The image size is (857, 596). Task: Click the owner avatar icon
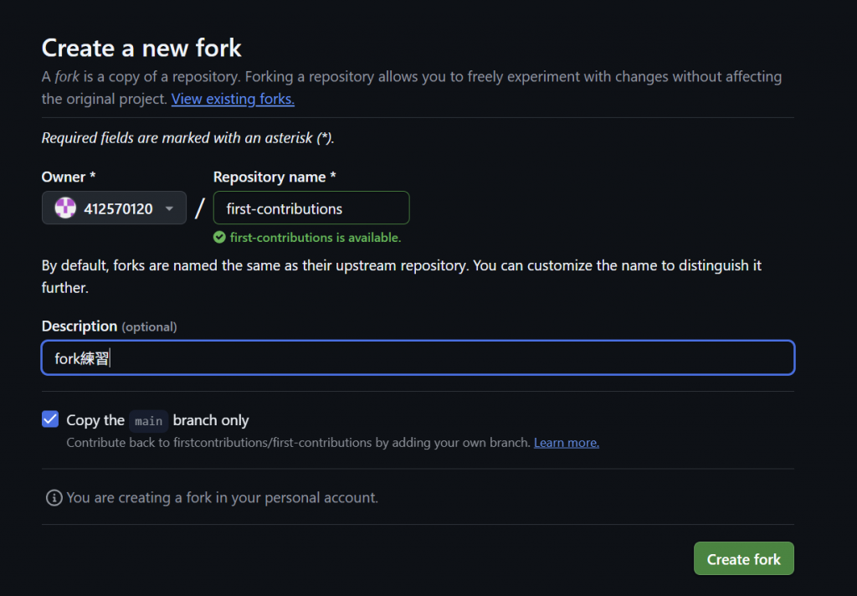click(x=65, y=208)
